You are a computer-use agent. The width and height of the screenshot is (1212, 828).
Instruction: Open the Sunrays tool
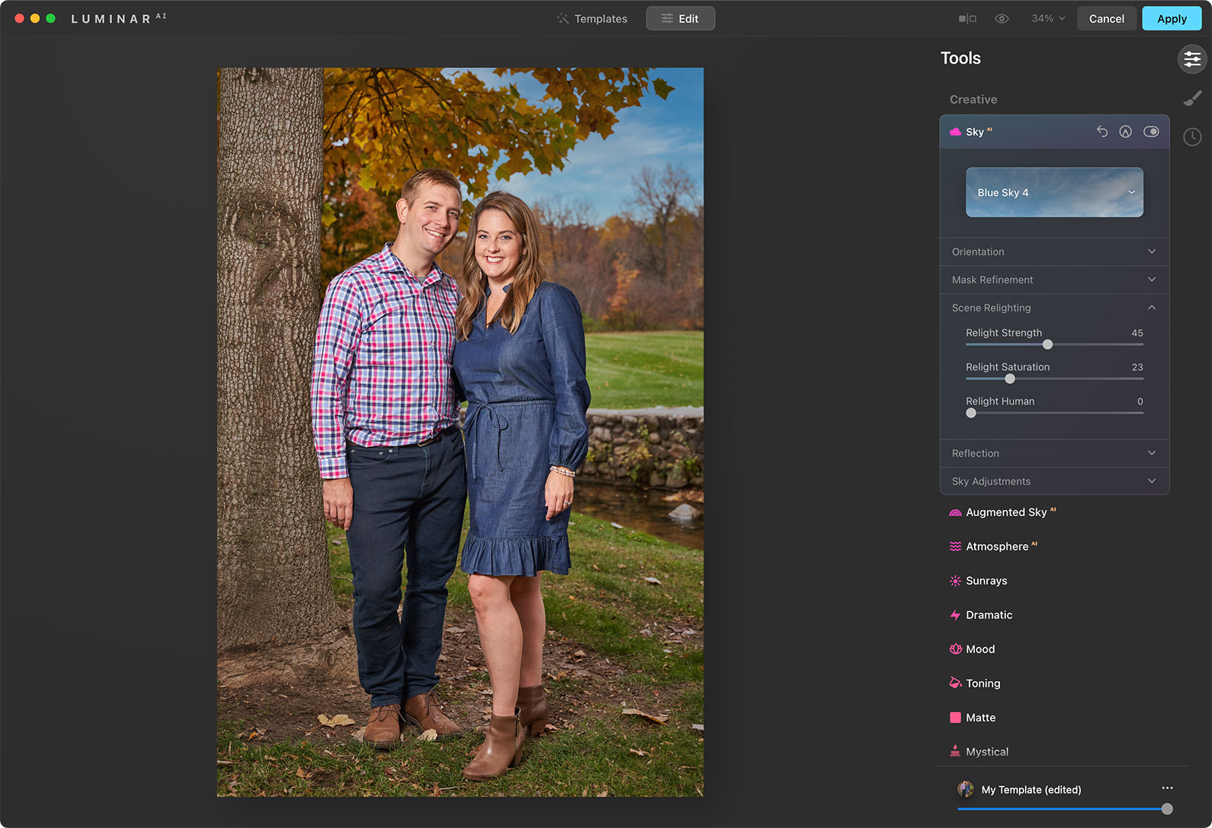[x=986, y=581]
